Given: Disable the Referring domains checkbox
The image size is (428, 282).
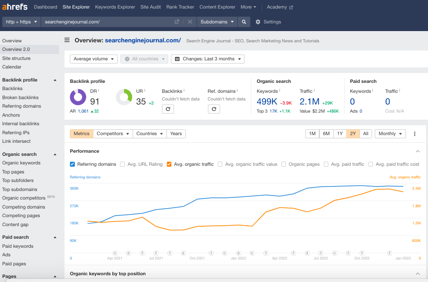Looking at the screenshot, I should point(72,164).
